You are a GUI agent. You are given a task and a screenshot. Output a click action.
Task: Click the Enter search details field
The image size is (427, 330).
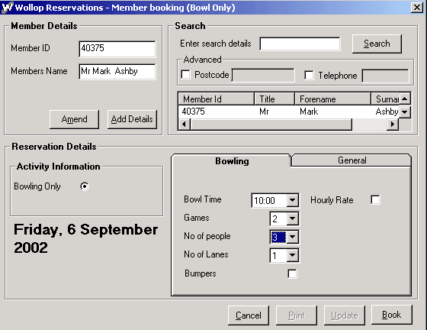[300, 44]
